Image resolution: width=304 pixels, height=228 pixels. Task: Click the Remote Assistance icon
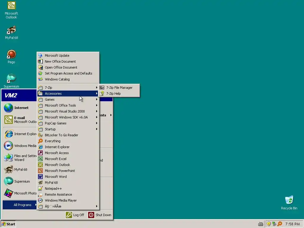click(x=40, y=194)
